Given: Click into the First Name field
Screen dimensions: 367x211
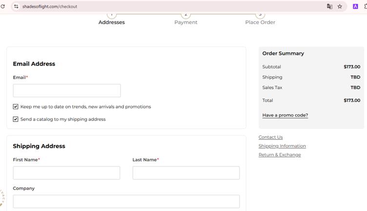Looking at the screenshot, I should (66, 173).
